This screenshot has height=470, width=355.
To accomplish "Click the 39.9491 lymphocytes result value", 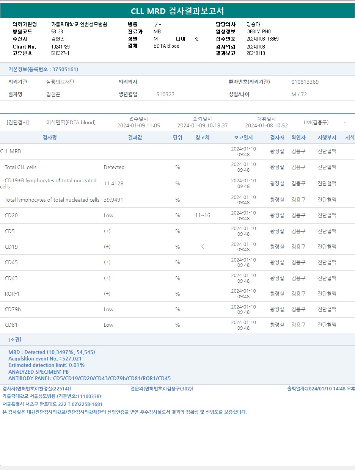I will point(113,200).
